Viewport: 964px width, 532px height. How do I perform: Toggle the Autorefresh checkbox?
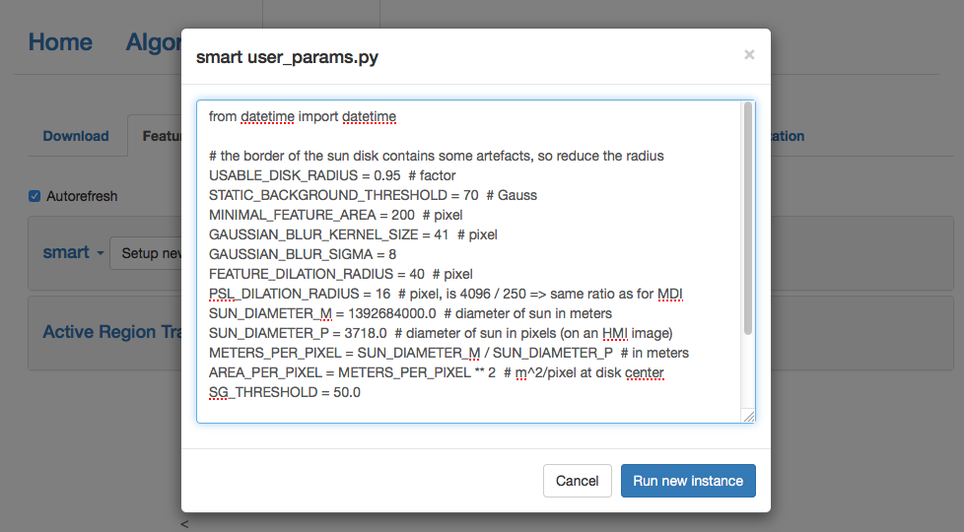pyautogui.click(x=35, y=196)
